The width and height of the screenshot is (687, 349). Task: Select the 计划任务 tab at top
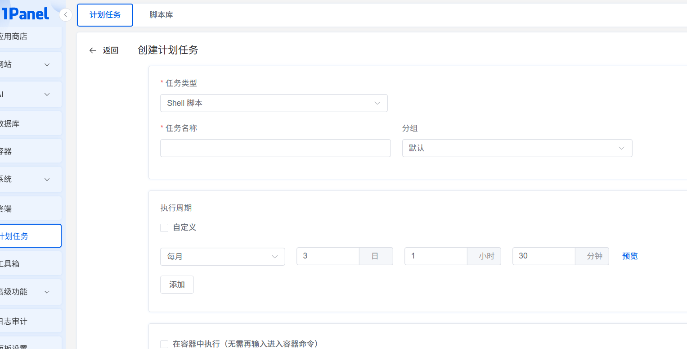[x=105, y=15]
